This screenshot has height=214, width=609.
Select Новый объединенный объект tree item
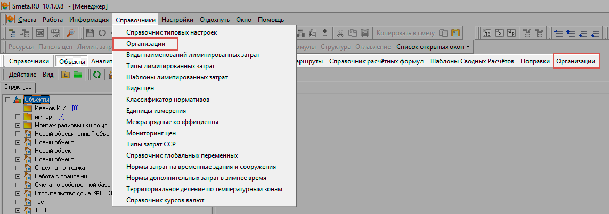coord(72,134)
